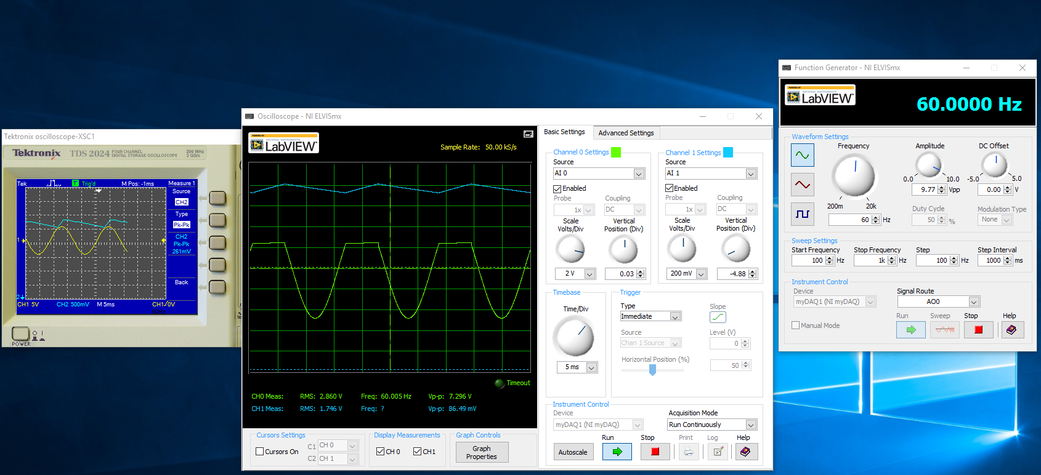Switch to Advanced Settings tab

[x=626, y=133]
